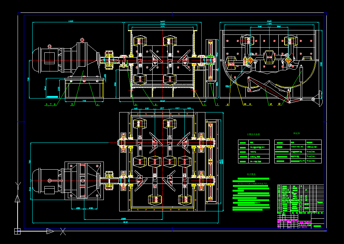The image size is (344, 244).
Task: Click part callout number 5
Action: tap(72, 104)
